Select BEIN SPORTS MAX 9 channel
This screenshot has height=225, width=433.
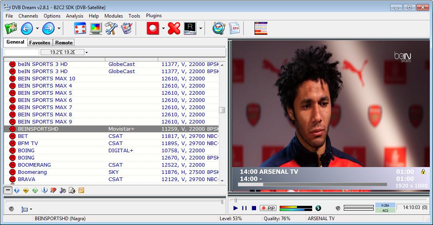tap(112, 121)
